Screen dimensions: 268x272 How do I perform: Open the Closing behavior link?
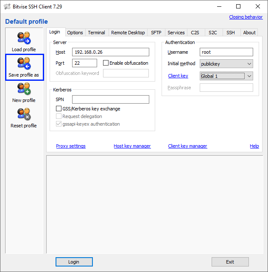[x=246, y=17]
